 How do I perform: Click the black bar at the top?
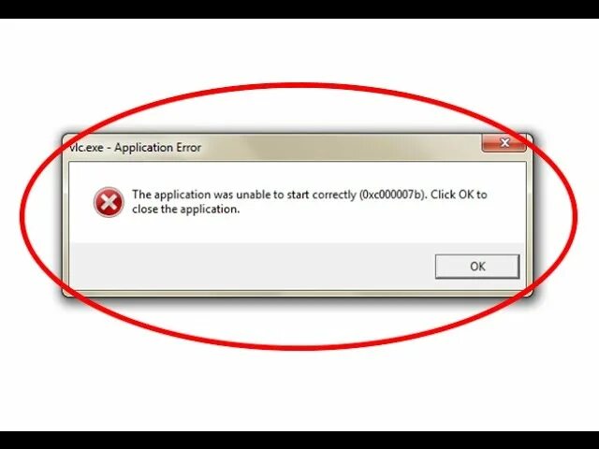point(299,9)
